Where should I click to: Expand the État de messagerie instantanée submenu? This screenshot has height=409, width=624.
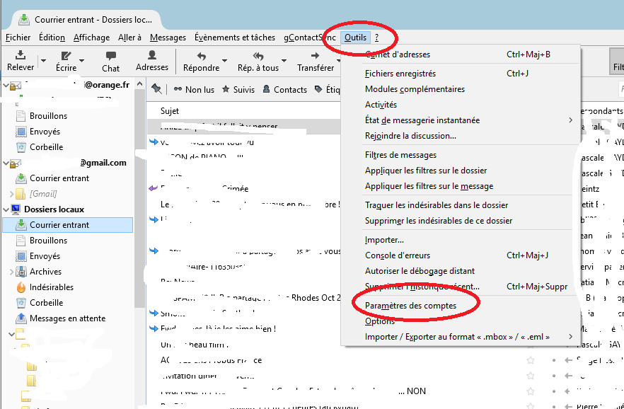point(570,120)
